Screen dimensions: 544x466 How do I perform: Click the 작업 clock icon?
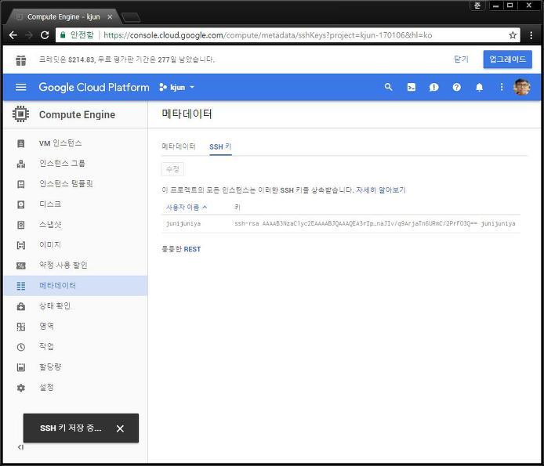tap(21, 347)
